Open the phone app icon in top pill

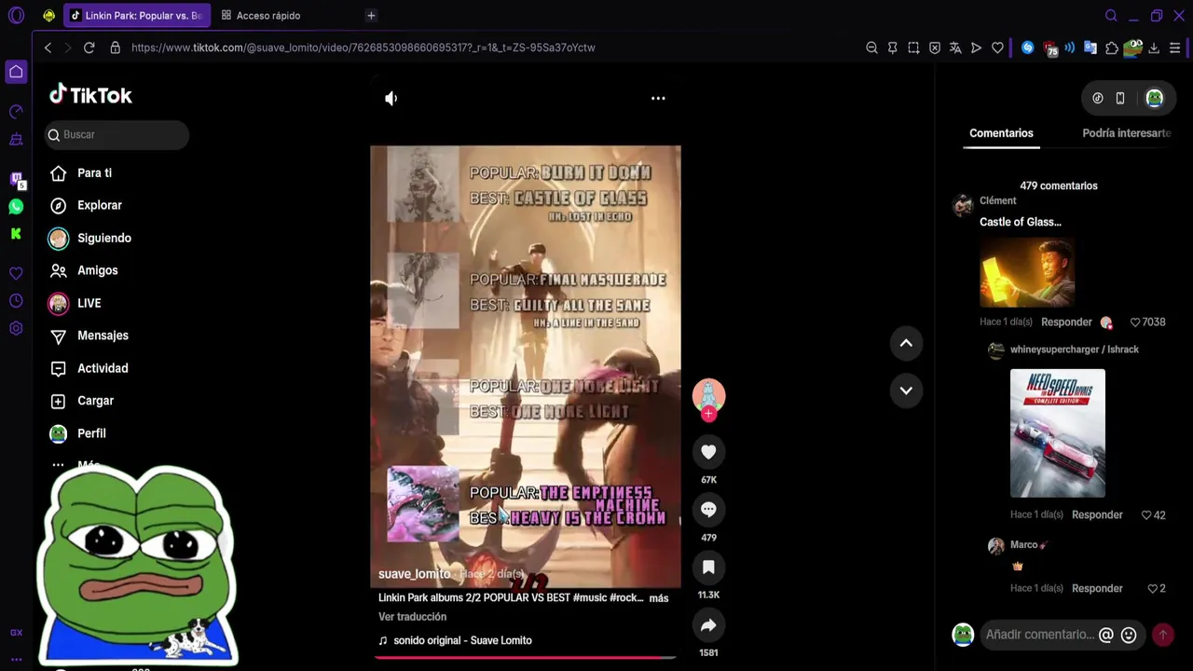click(x=1120, y=98)
